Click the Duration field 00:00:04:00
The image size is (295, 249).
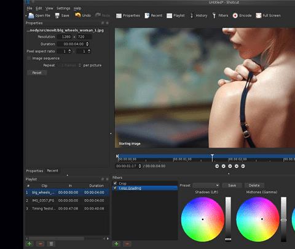73,44
